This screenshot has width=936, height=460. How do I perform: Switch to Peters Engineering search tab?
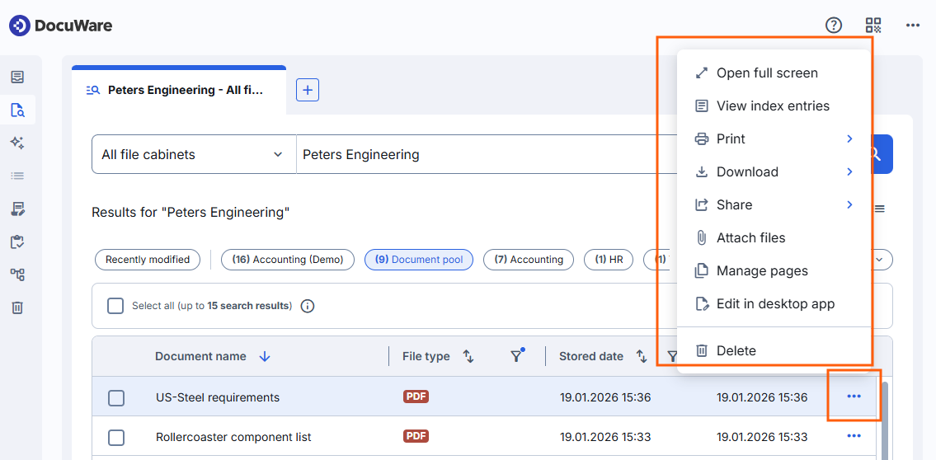point(178,90)
